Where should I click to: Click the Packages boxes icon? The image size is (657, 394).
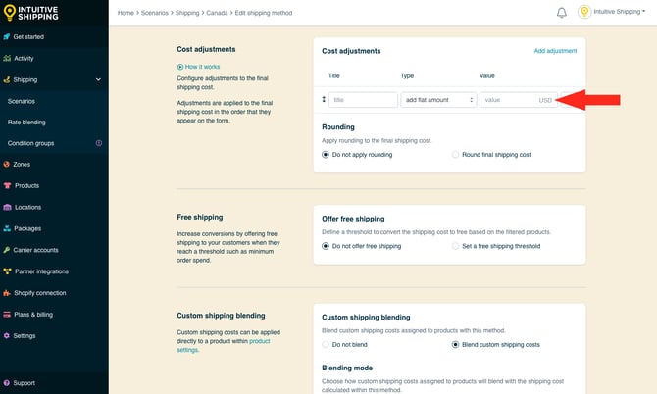7,228
